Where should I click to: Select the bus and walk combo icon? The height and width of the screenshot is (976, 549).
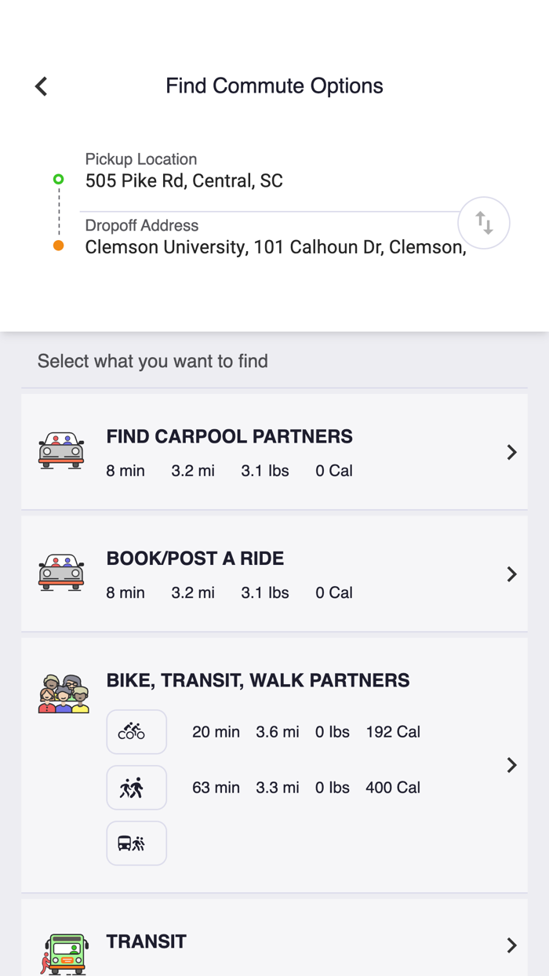pos(136,843)
